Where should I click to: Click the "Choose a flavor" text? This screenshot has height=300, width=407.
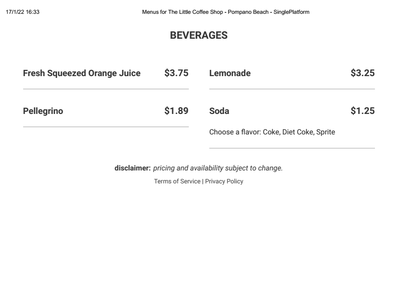pyautogui.click(x=235, y=132)
